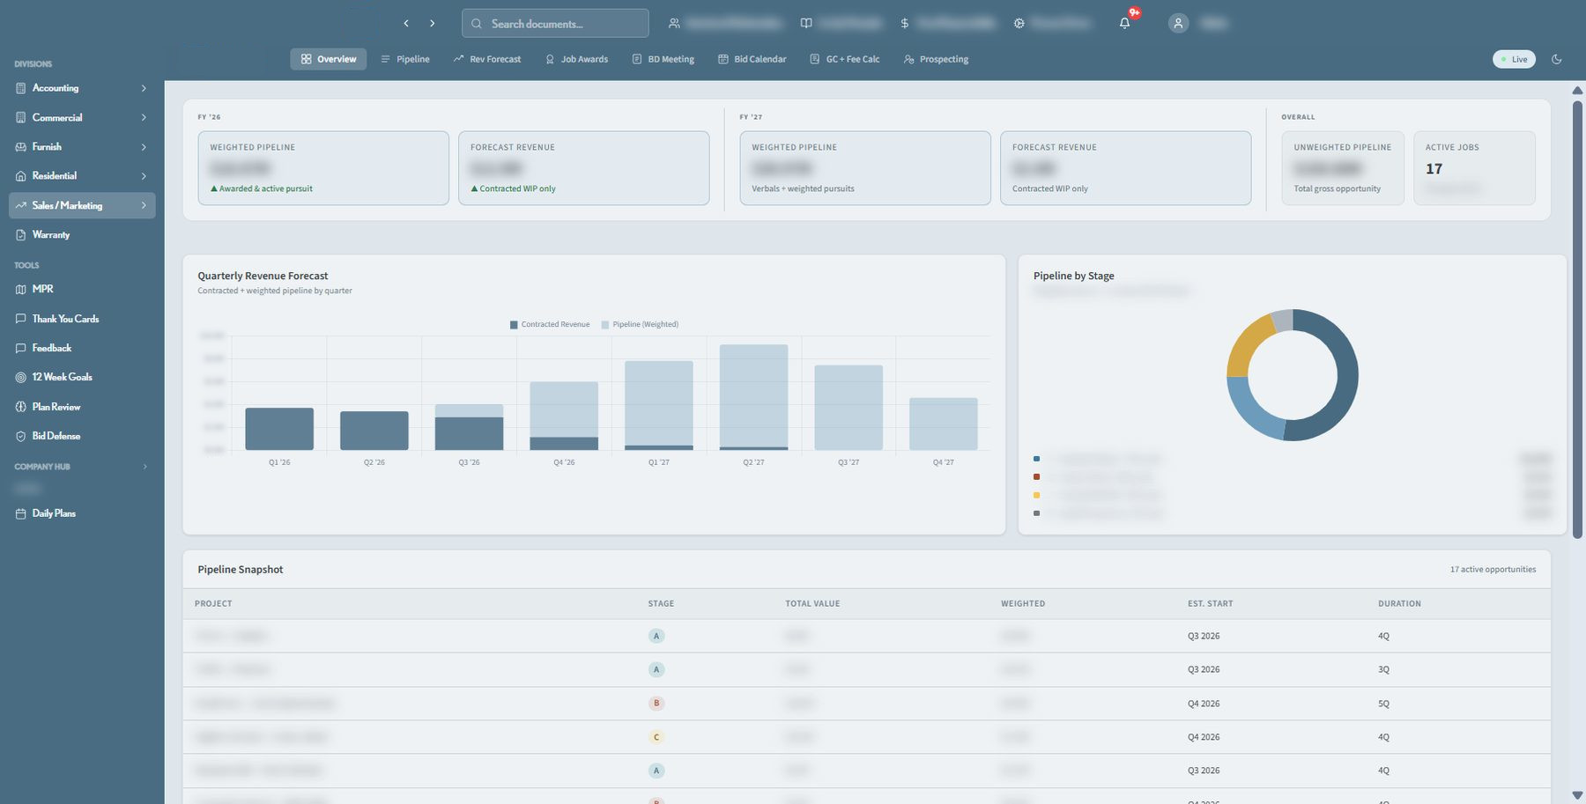This screenshot has height=804, width=1586.
Task: Open the GC + Fee Calc tab
Action: coord(845,59)
